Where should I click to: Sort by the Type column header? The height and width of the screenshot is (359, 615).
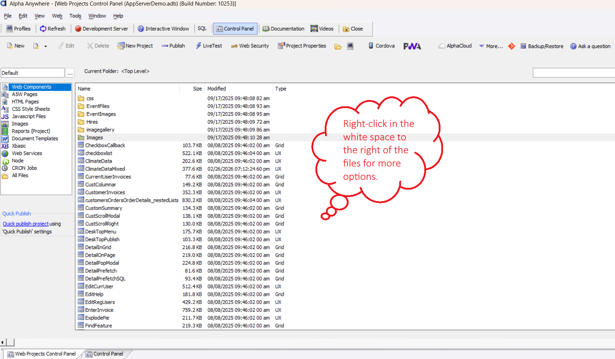[281, 89]
